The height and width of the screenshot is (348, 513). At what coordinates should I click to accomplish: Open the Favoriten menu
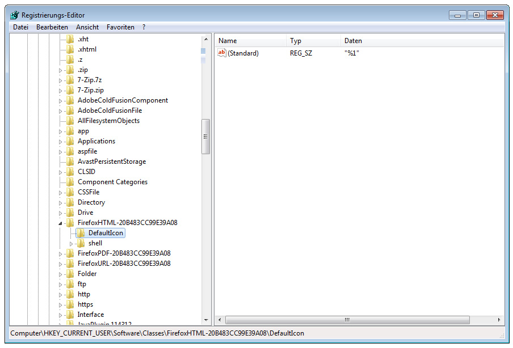pos(120,27)
